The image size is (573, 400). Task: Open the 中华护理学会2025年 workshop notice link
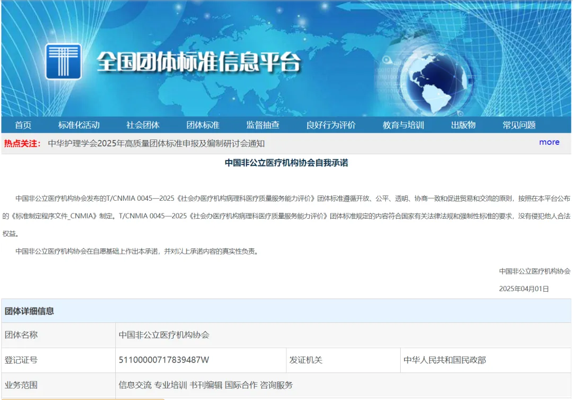click(x=156, y=144)
